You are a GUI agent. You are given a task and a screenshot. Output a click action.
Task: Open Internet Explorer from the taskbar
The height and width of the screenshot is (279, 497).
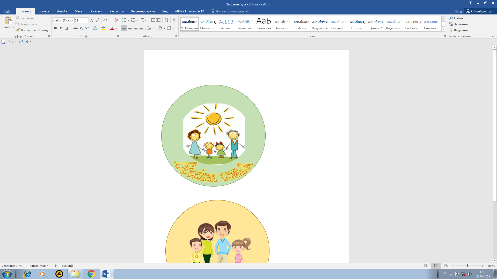[27, 274]
